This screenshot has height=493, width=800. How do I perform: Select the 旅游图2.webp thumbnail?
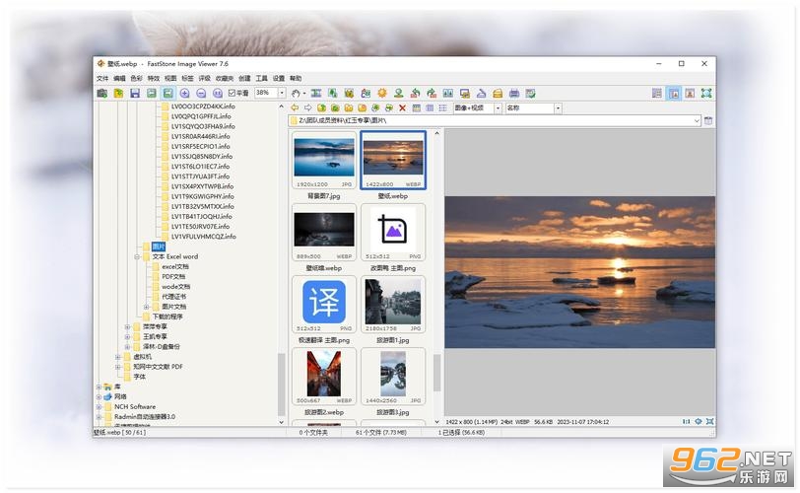pyautogui.click(x=324, y=376)
